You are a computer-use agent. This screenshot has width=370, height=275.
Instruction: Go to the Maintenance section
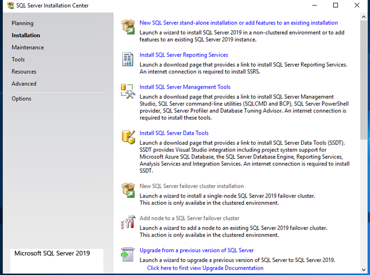pyautogui.click(x=28, y=47)
